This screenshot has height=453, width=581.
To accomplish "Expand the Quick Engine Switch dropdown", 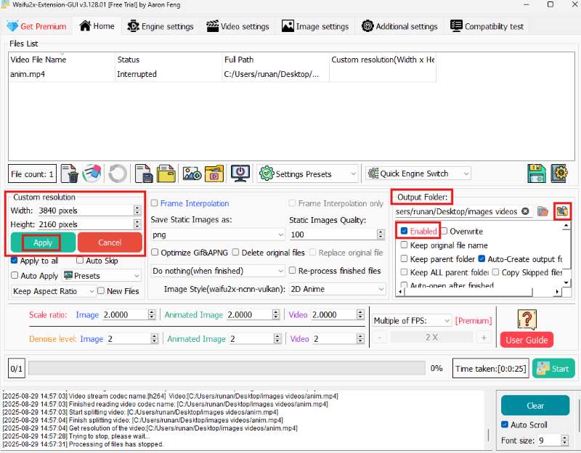I will tap(418, 174).
